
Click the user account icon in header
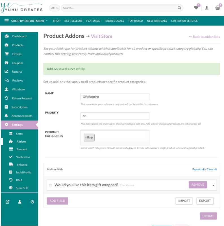coord(207,8)
